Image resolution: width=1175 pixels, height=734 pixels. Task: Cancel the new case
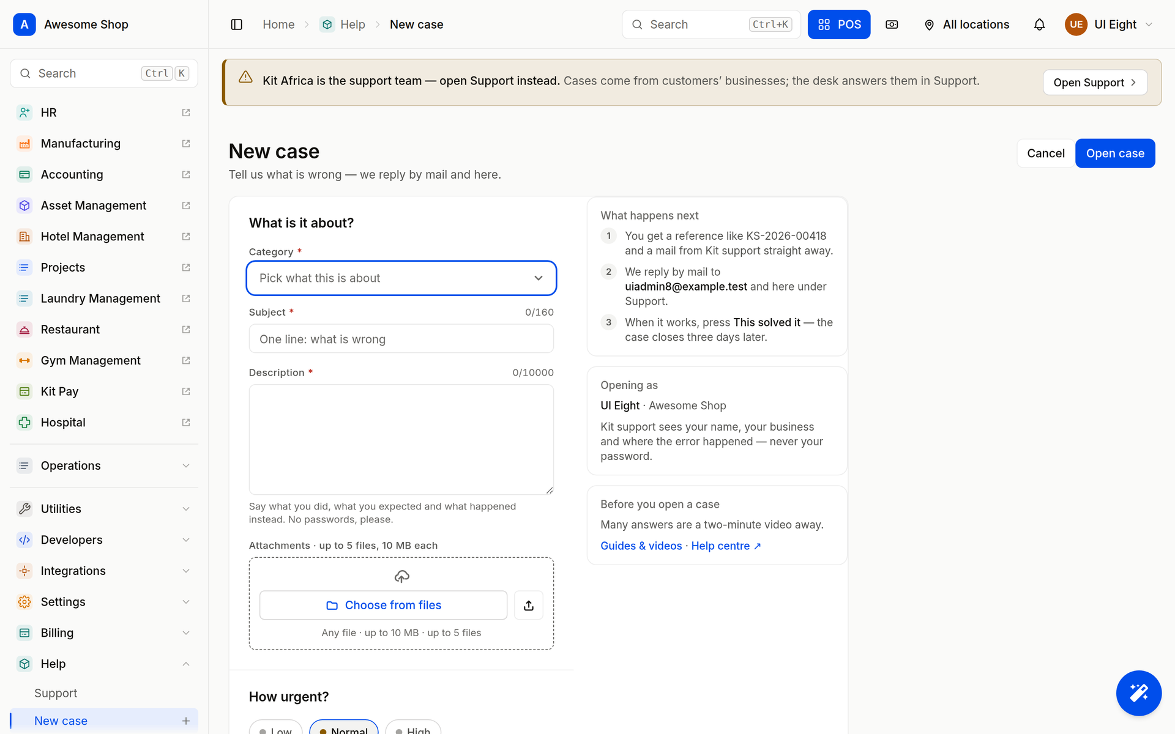click(x=1045, y=154)
